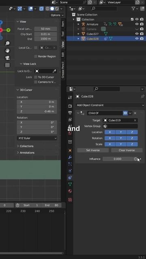Click the eyedropper next to Lock to Object
146x259 pixels.
[54, 71]
